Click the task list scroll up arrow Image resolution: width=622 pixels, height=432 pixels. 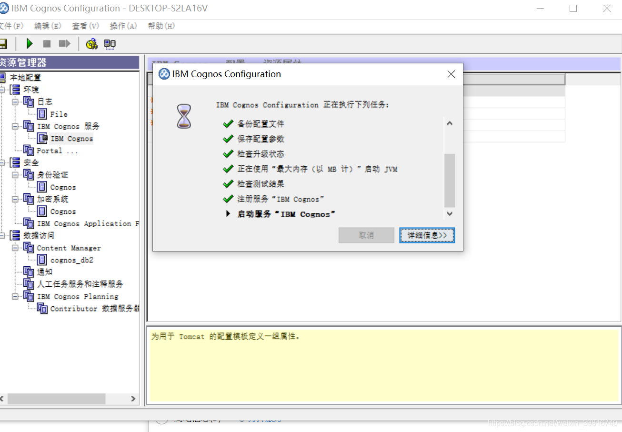tap(449, 123)
